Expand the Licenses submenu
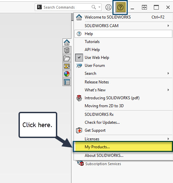The width and height of the screenshot is (173, 183). 123,139
